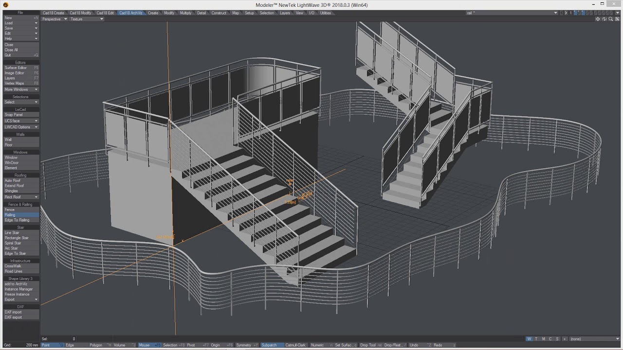Toggle Symmetry mode
The width and height of the screenshot is (623, 350).
point(247,345)
